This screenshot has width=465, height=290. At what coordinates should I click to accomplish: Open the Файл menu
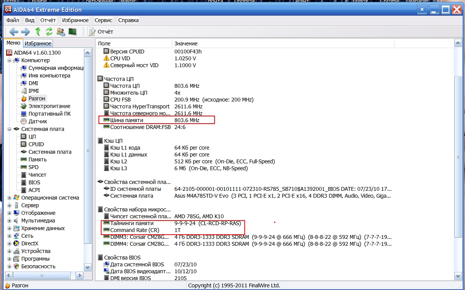pyautogui.click(x=13, y=20)
